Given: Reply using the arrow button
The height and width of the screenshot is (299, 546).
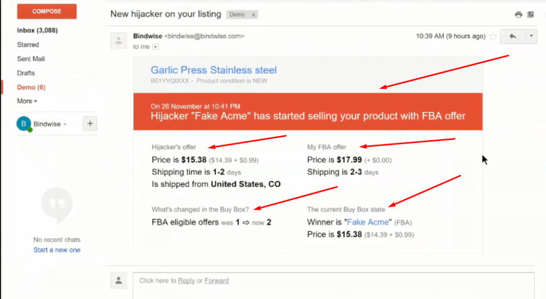Looking at the screenshot, I should 512,36.
